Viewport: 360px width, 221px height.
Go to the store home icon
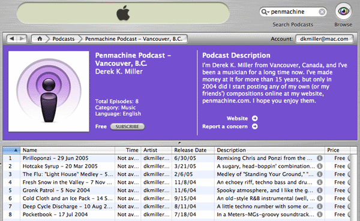40,39
